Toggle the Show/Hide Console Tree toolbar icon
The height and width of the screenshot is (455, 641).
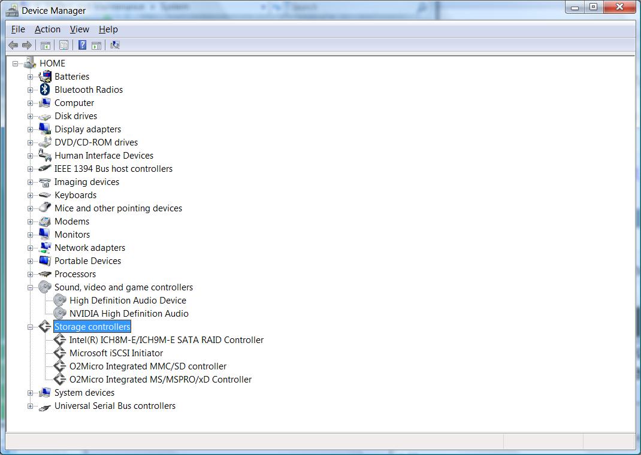(46, 45)
